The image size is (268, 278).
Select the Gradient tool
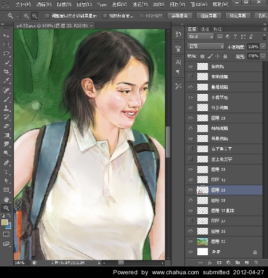click(6, 135)
